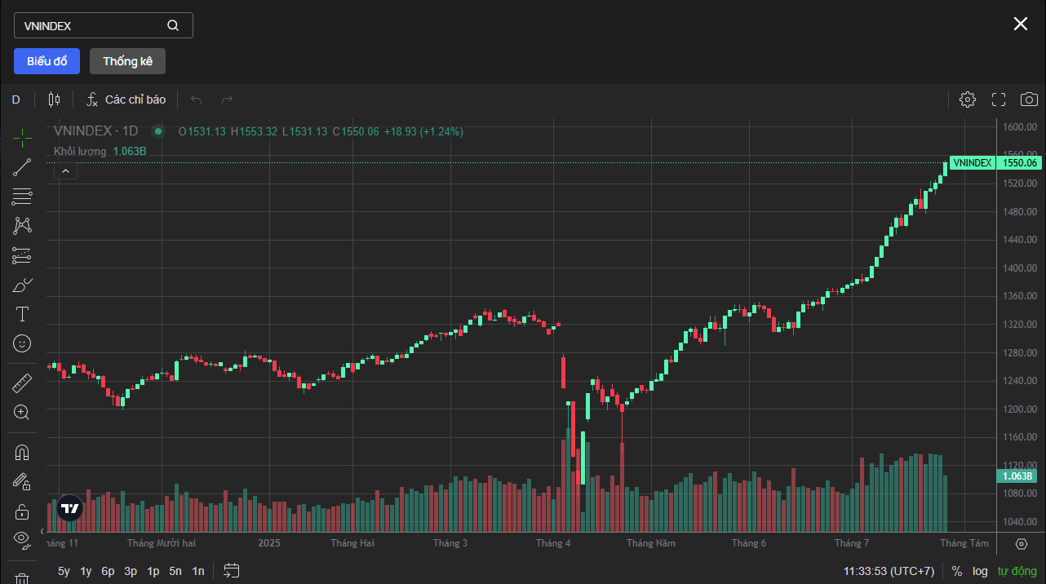The width and height of the screenshot is (1046, 584).
Task: Select the 6p time range
Action: (x=108, y=571)
